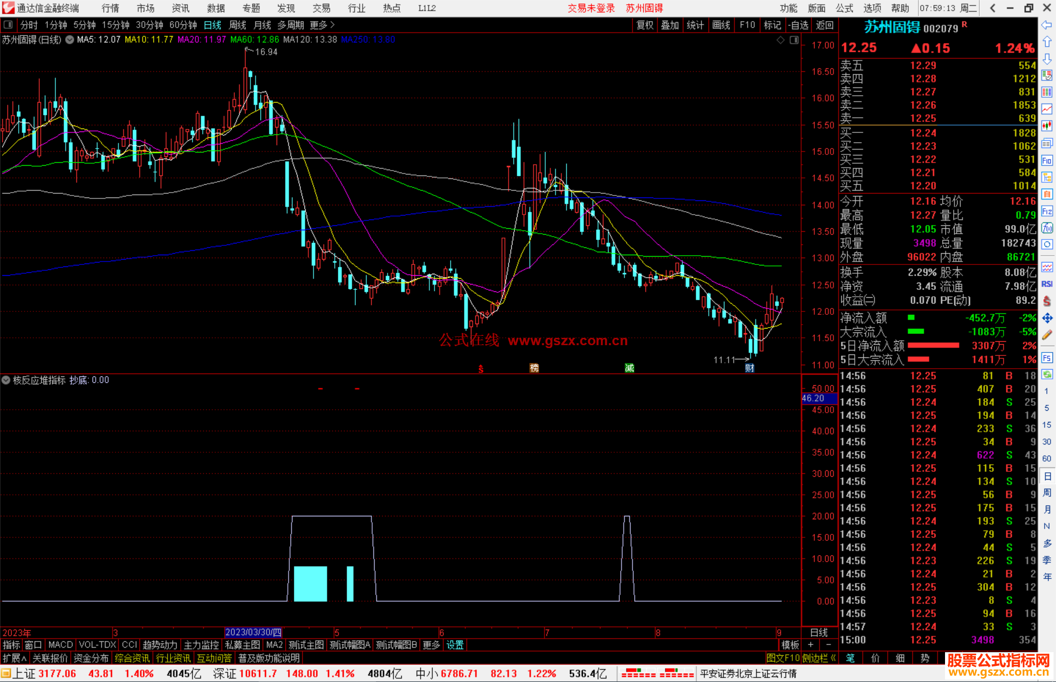Click the 减 marker on the chart timeline
Viewport: 1056px width, 682px height.
pos(629,368)
